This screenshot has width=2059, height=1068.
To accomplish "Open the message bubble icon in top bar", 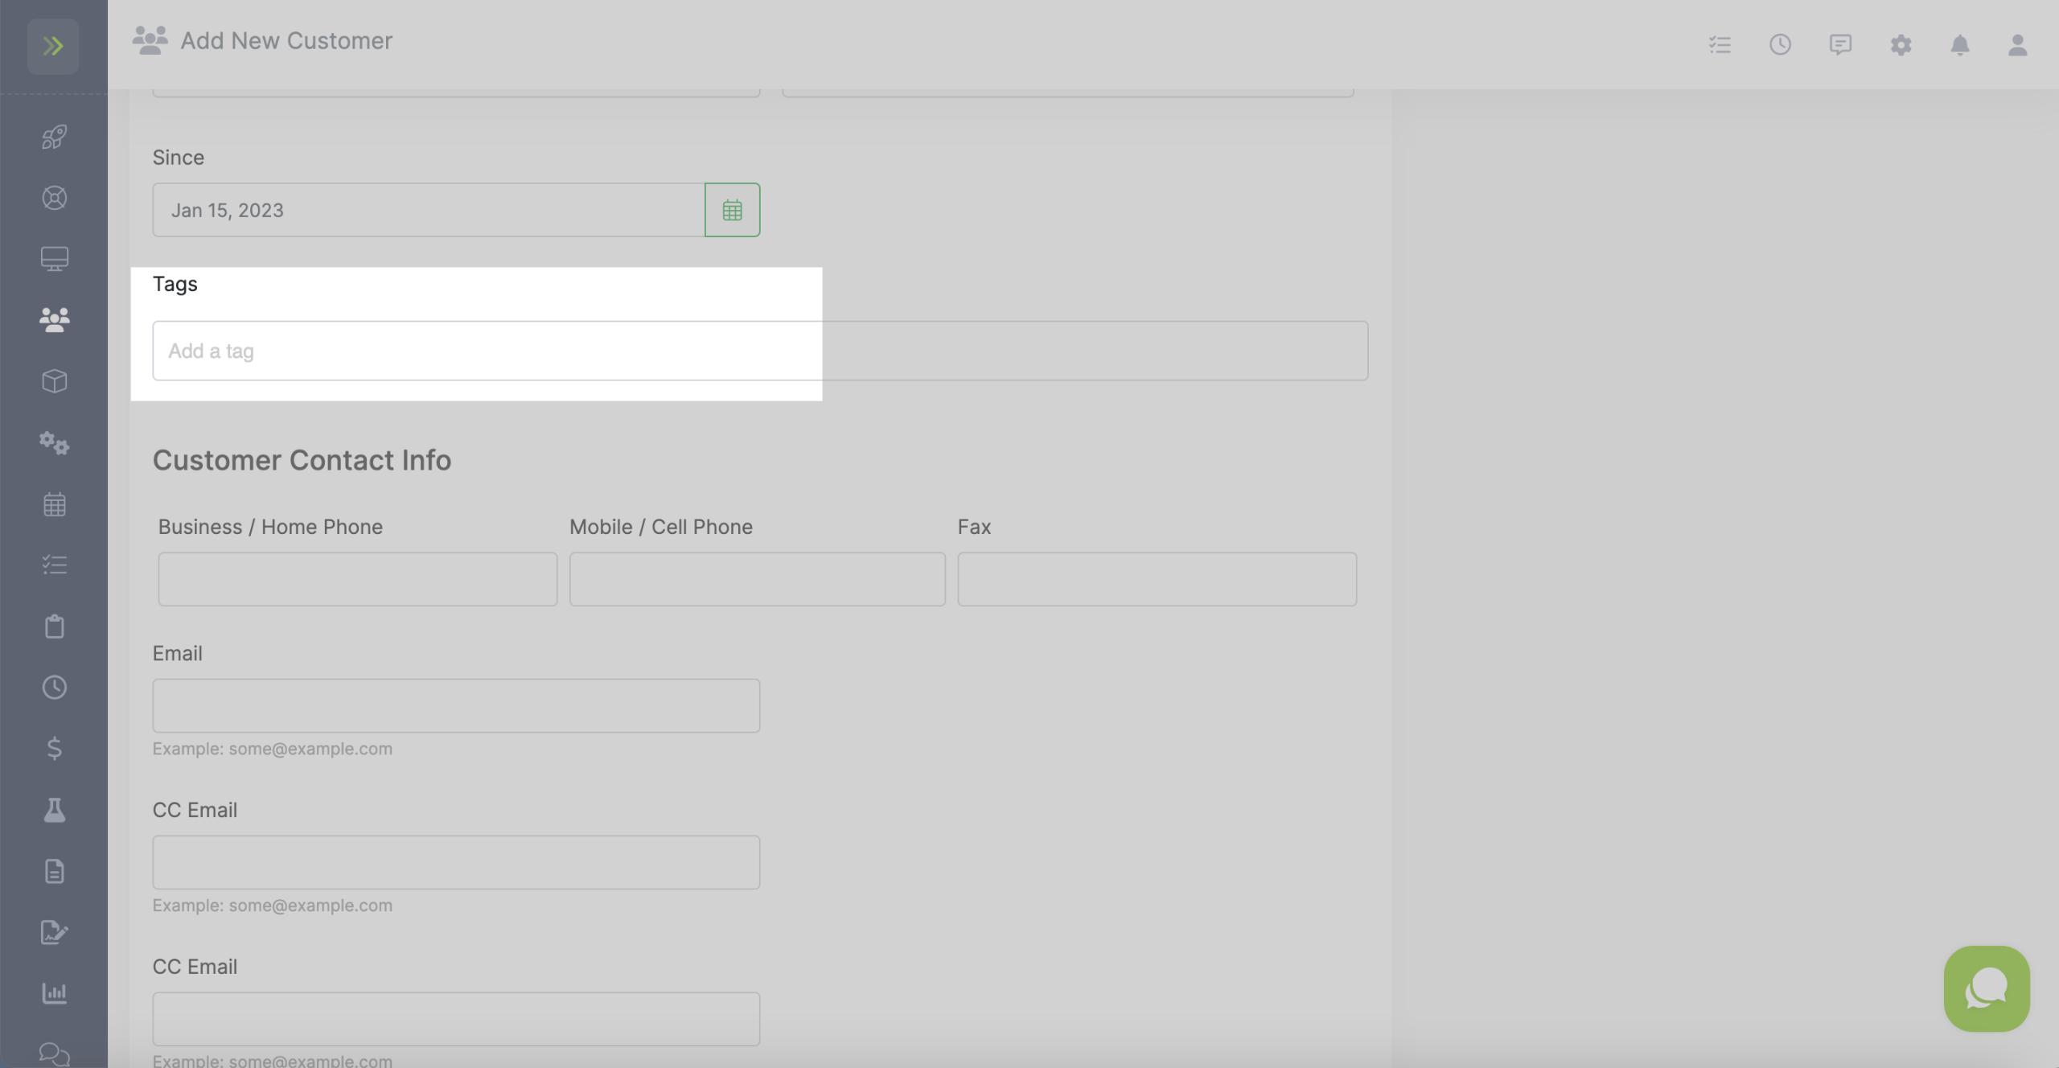I will pyautogui.click(x=1840, y=44).
